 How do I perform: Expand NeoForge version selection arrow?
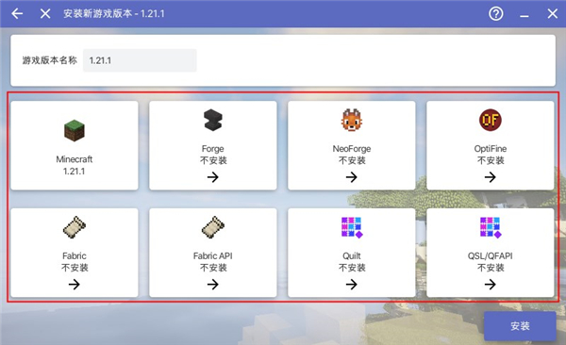point(352,177)
